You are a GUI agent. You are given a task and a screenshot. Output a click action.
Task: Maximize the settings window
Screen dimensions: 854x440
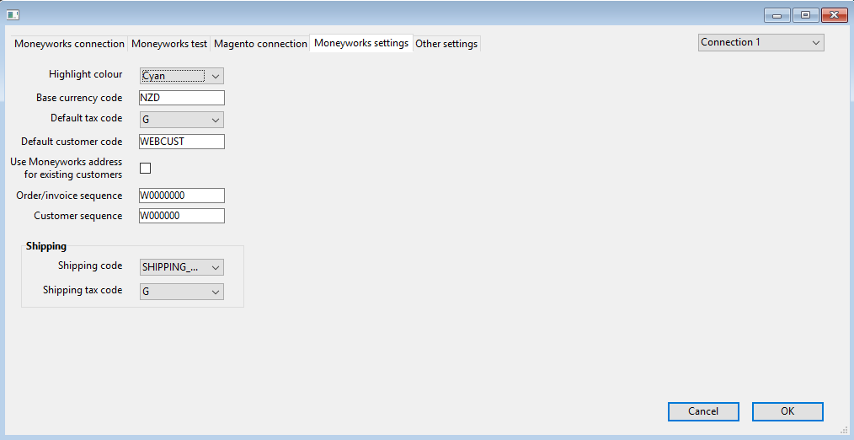click(x=805, y=15)
